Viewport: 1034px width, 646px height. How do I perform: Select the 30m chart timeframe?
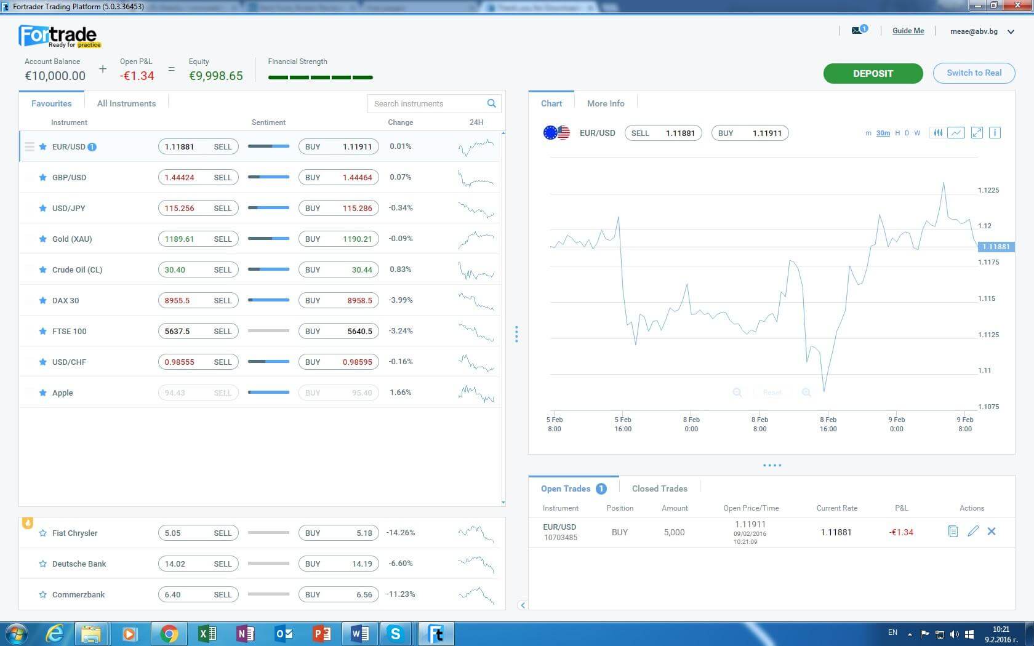coord(883,133)
